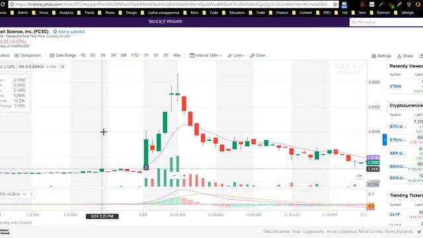Screen dimensions: 423x238
Task: Move the MACD panel up with arrow
Action: pos(31,194)
